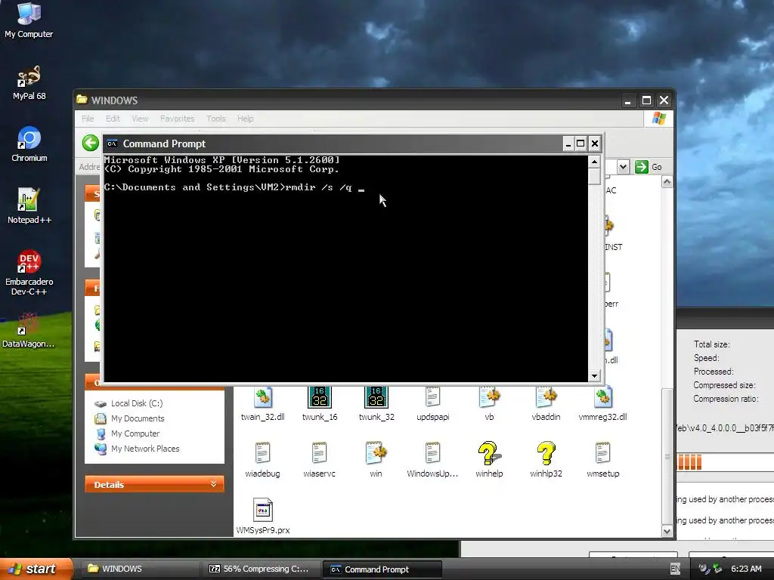Open the Local Disk (C:) link

pos(128,403)
